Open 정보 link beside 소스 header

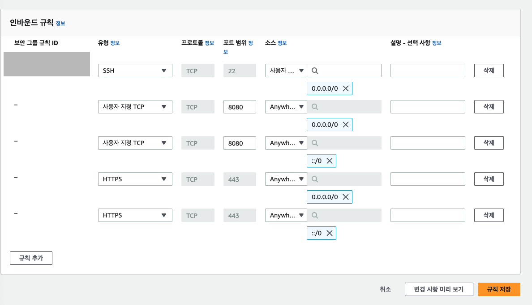[x=282, y=43]
